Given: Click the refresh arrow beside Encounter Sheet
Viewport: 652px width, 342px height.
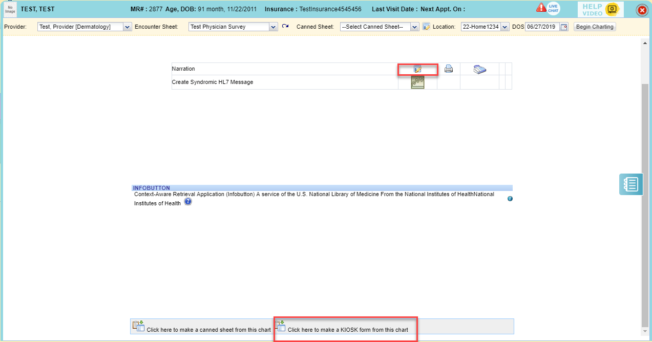Looking at the screenshot, I should click(x=285, y=26).
